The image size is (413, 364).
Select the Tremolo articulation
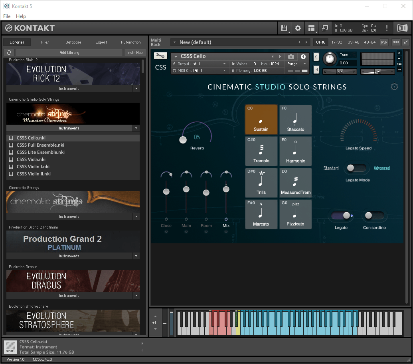261,151
